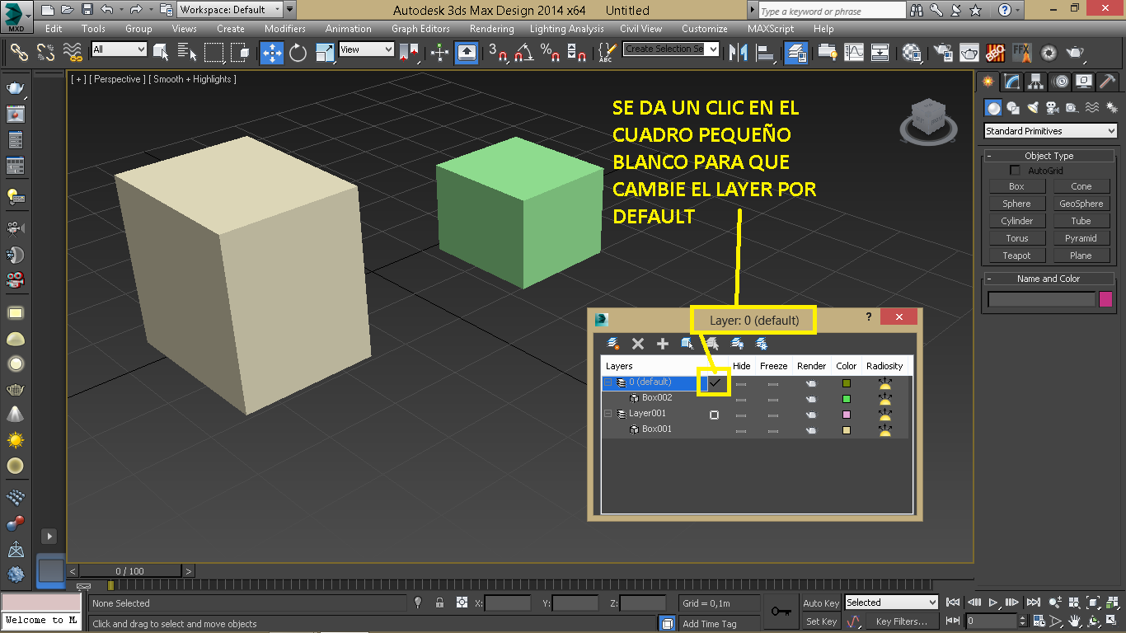Viewport: 1126px width, 633px height.
Task: Delete highlighted layer with X icon
Action: [637, 344]
